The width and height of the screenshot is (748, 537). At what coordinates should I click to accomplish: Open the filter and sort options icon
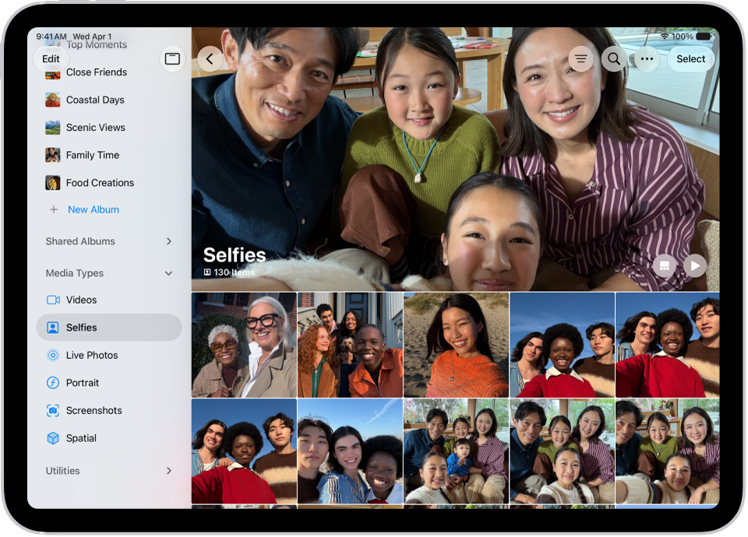click(x=581, y=58)
